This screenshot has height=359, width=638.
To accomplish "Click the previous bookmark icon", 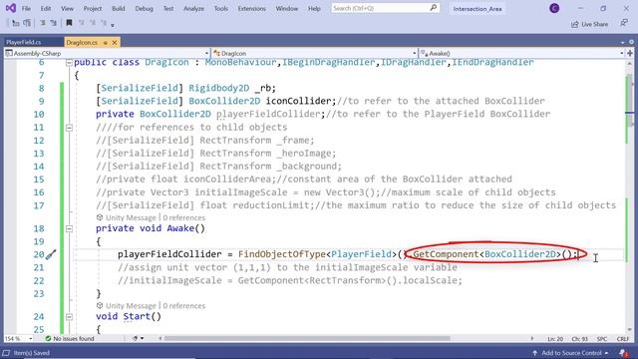I will 82,23.
